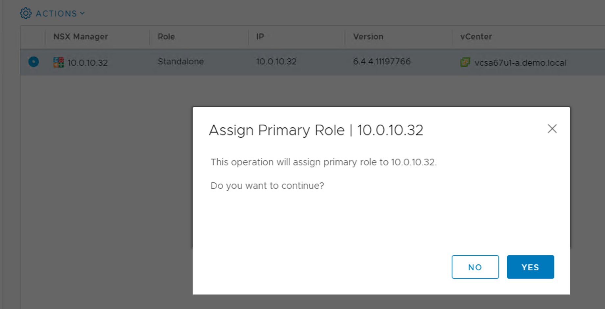The width and height of the screenshot is (605, 309).
Task: Click the Version column header
Action: (368, 37)
